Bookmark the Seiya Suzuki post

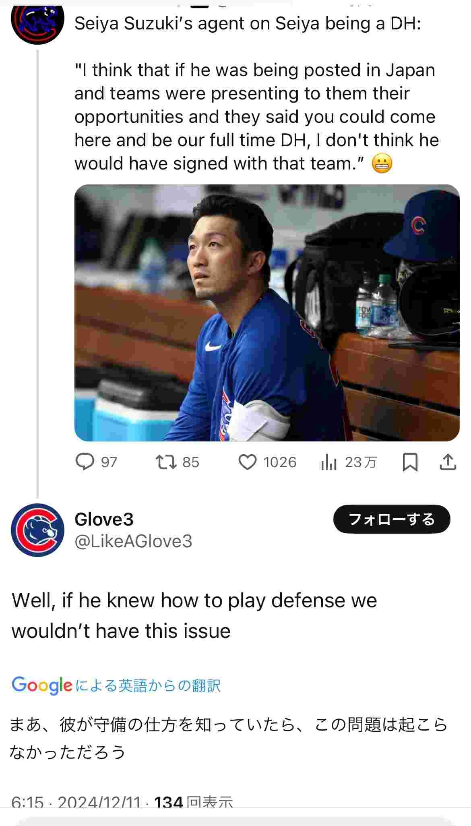pyautogui.click(x=410, y=462)
